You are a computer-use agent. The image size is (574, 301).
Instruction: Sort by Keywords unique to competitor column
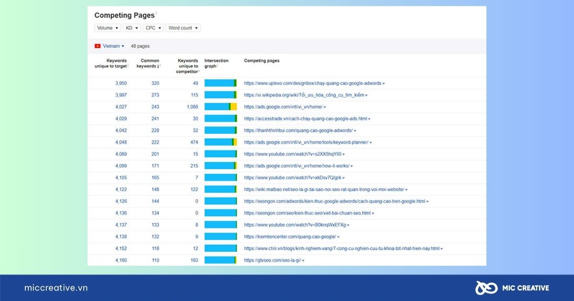pos(188,66)
